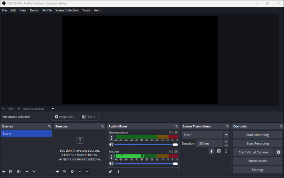The image size is (284, 178).
Task: Add a scene transition with plus icon
Action: coord(211,151)
